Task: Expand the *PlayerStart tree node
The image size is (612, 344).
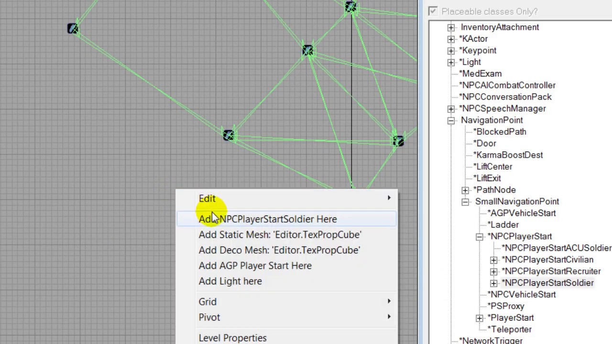Action: coord(480,318)
